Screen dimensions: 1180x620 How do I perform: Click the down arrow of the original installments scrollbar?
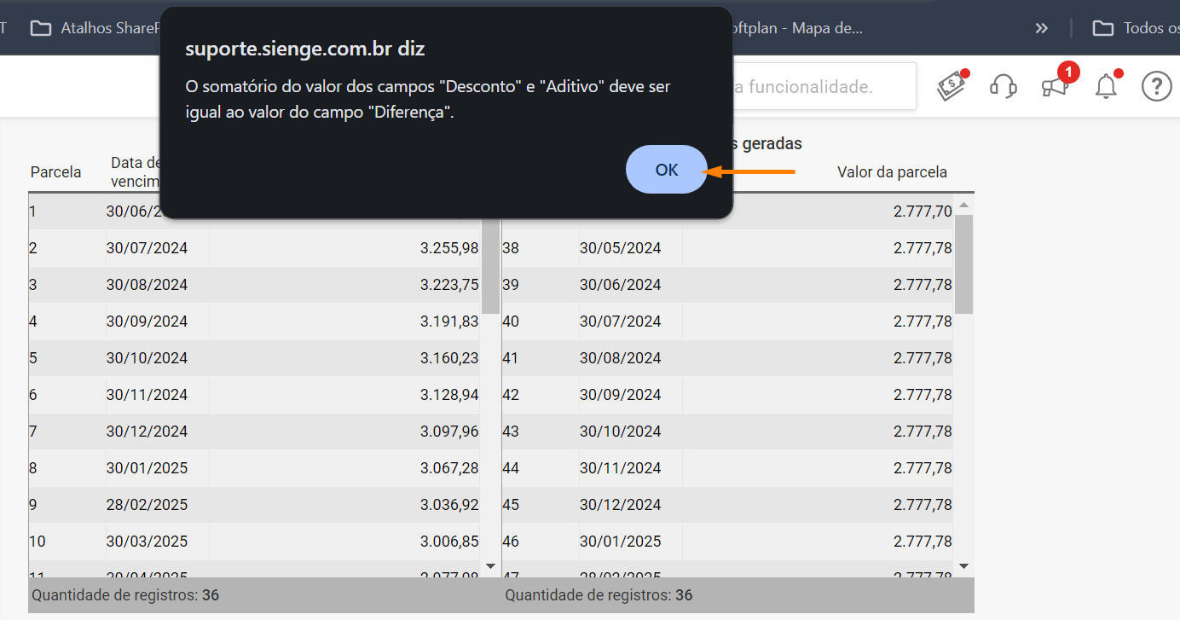490,565
